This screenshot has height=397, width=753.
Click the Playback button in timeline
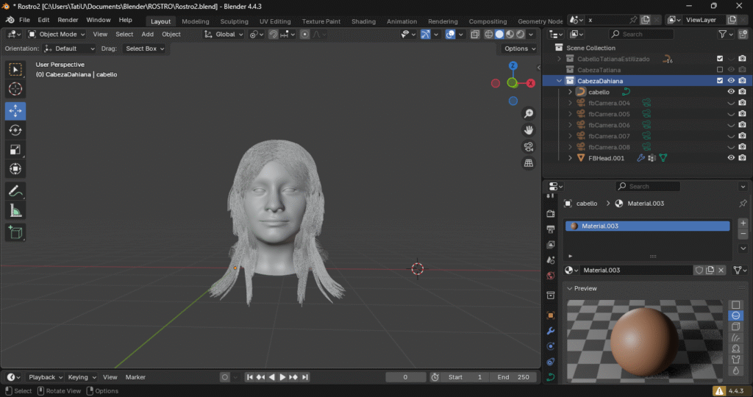point(45,377)
